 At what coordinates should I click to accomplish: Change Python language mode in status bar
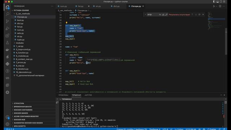[x=180, y=129]
